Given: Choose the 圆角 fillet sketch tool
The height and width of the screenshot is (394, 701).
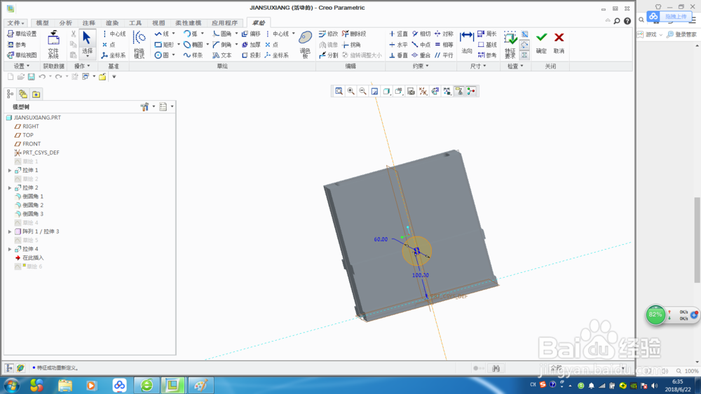Looking at the screenshot, I should click(x=222, y=34).
